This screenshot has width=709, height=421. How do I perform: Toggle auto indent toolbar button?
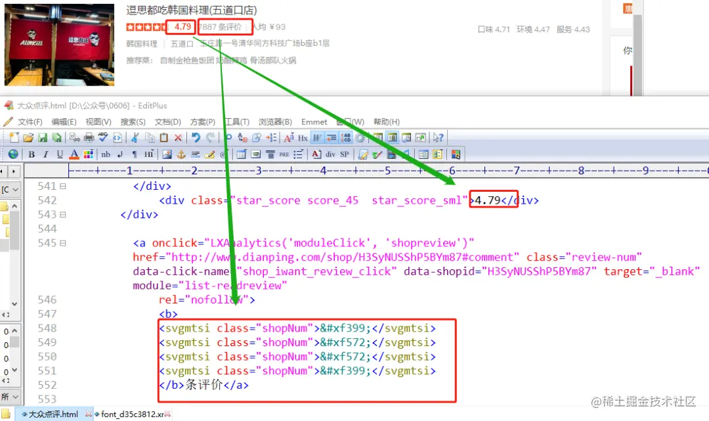332,137
